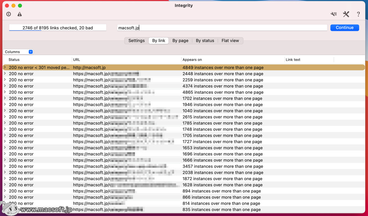Open help question mark icon
368x216 pixels.
358,14
